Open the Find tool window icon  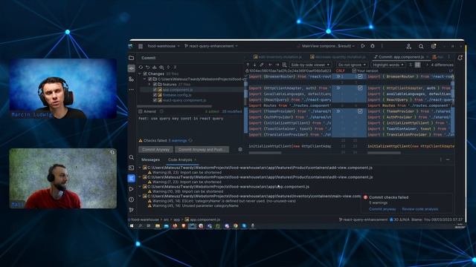click(x=132, y=157)
